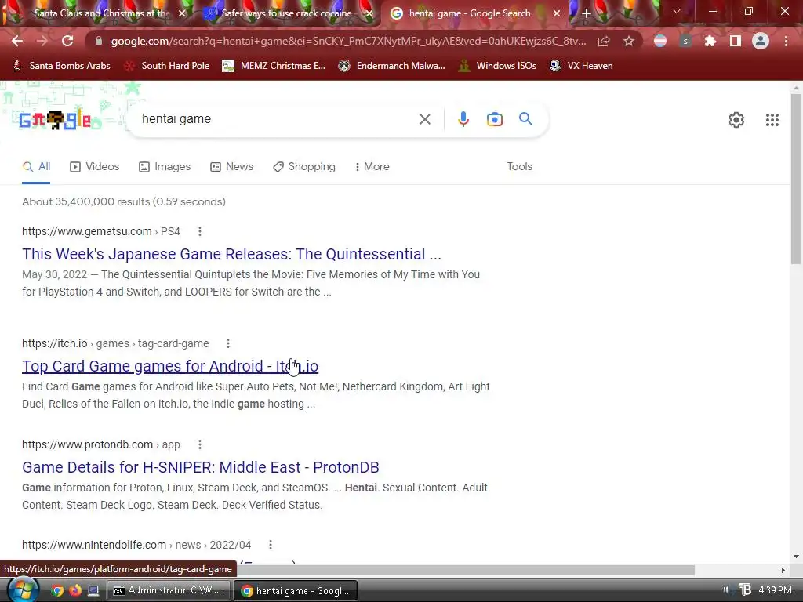The height and width of the screenshot is (602, 803).
Task: Click the Google holiday doodle logo
Action: 56,120
